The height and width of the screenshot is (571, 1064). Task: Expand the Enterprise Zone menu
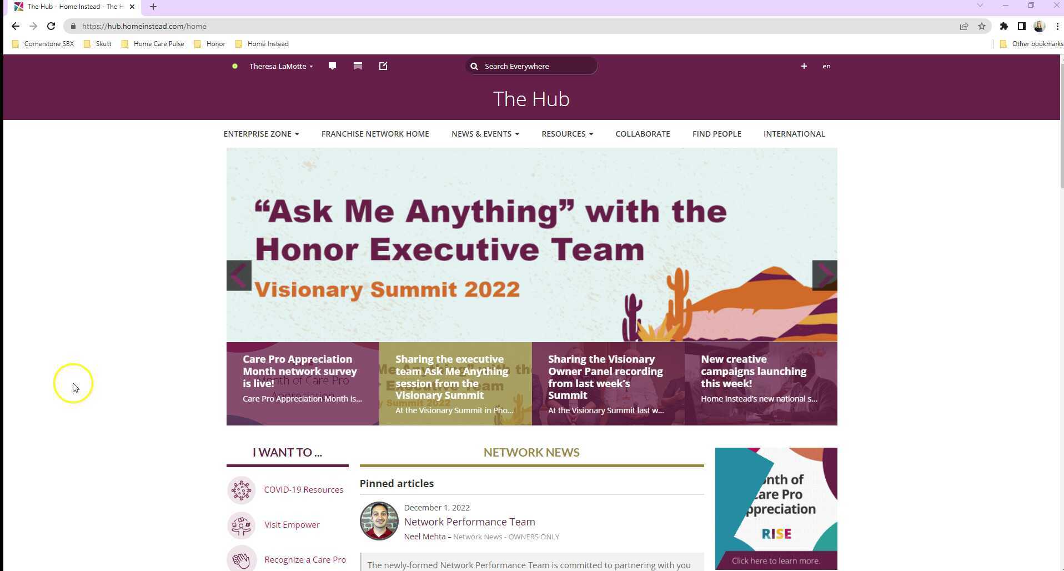(x=261, y=134)
